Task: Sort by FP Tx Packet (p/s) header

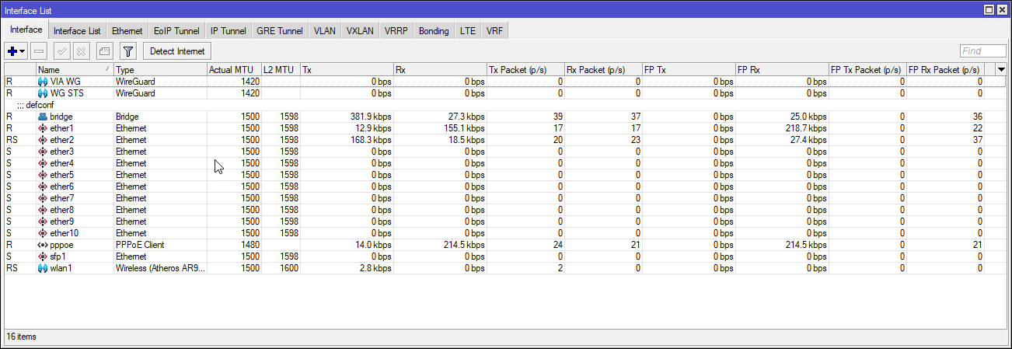Action: click(x=867, y=70)
